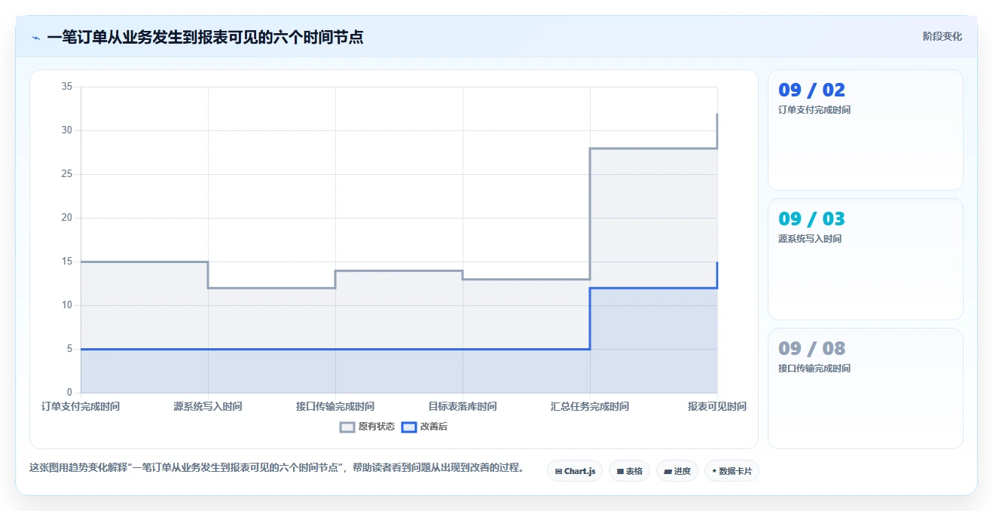Click the icon inside the 进度 tag
The height and width of the screenshot is (511, 993).
click(668, 471)
